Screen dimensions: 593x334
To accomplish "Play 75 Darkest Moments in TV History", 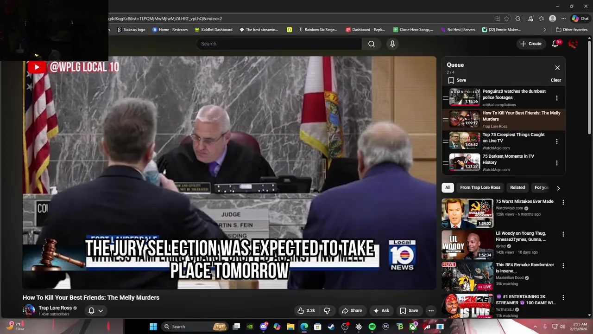I will pyautogui.click(x=503, y=163).
